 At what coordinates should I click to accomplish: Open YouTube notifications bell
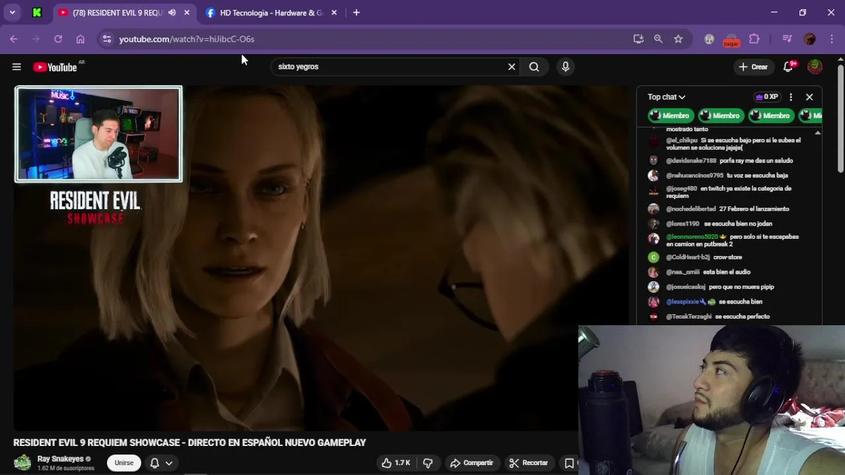pyautogui.click(x=788, y=67)
